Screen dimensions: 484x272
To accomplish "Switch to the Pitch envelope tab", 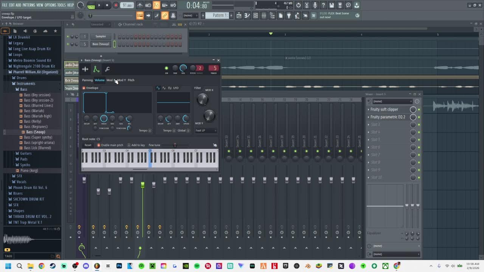I will pyautogui.click(x=131, y=80).
